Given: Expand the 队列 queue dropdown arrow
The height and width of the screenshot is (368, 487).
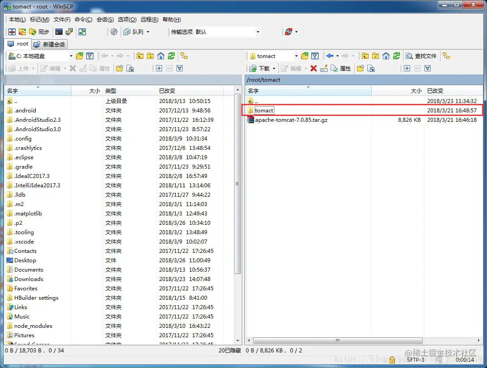Looking at the screenshot, I should point(148,32).
